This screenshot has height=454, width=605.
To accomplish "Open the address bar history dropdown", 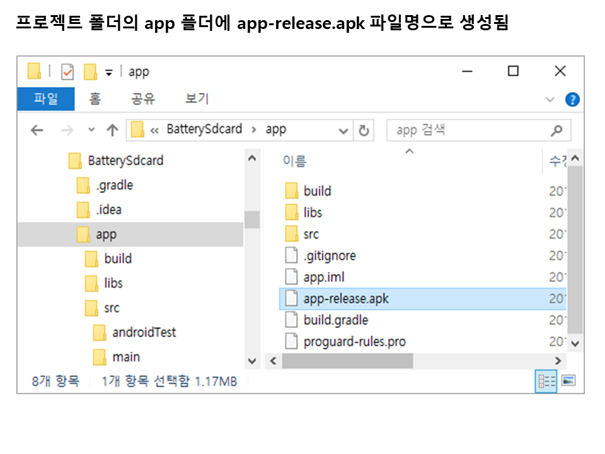I will pyautogui.click(x=343, y=131).
